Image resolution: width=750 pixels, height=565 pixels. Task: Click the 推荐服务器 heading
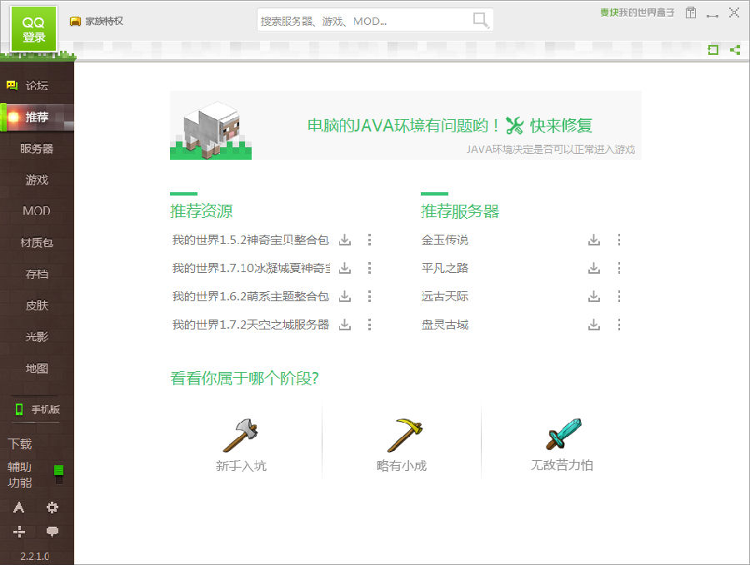(x=460, y=211)
